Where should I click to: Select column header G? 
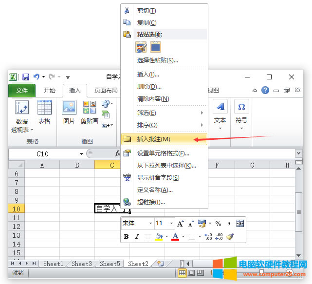252,165
